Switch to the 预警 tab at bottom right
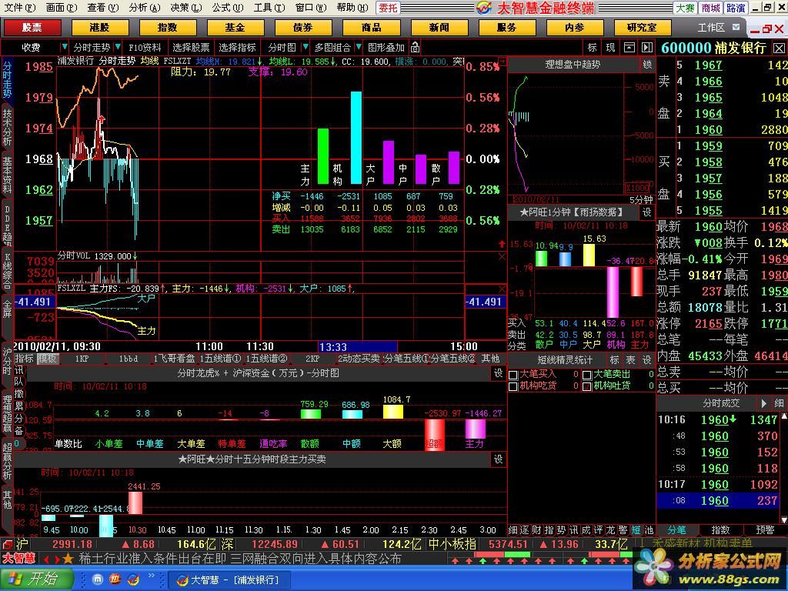788x591 pixels. point(765,530)
